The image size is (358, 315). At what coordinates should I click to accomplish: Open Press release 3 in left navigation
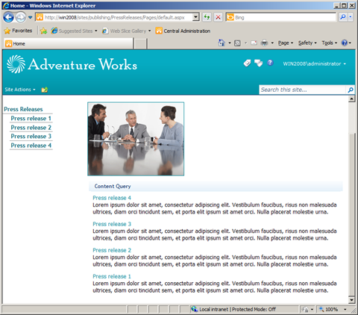point(31,137)
